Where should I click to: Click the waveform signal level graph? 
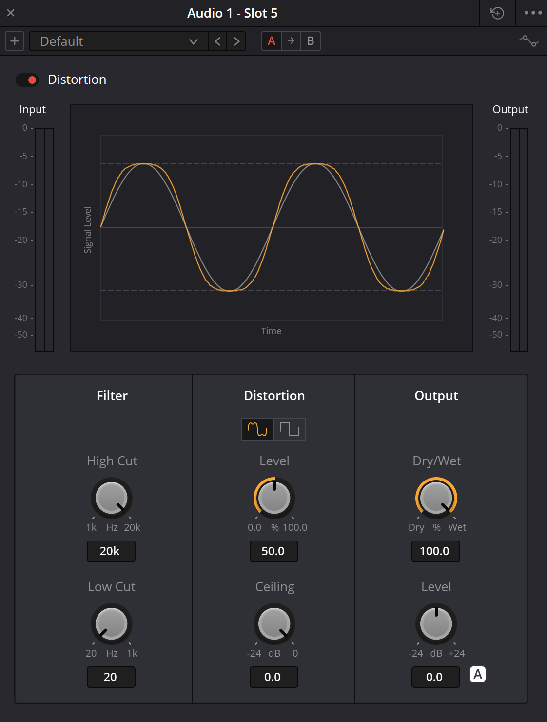272,228
